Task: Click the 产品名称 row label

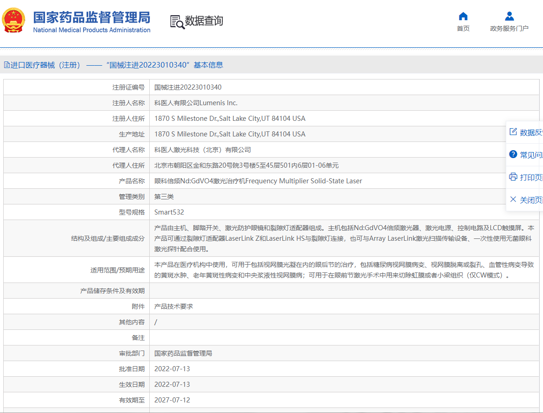Action: click(131, 181)
